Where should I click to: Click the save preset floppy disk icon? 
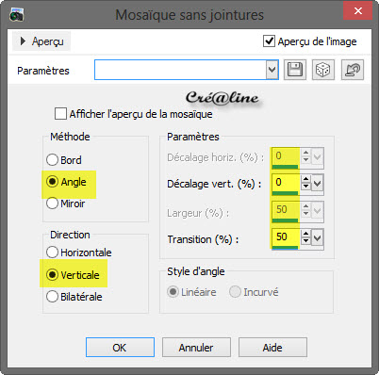(x=295, y=70)
